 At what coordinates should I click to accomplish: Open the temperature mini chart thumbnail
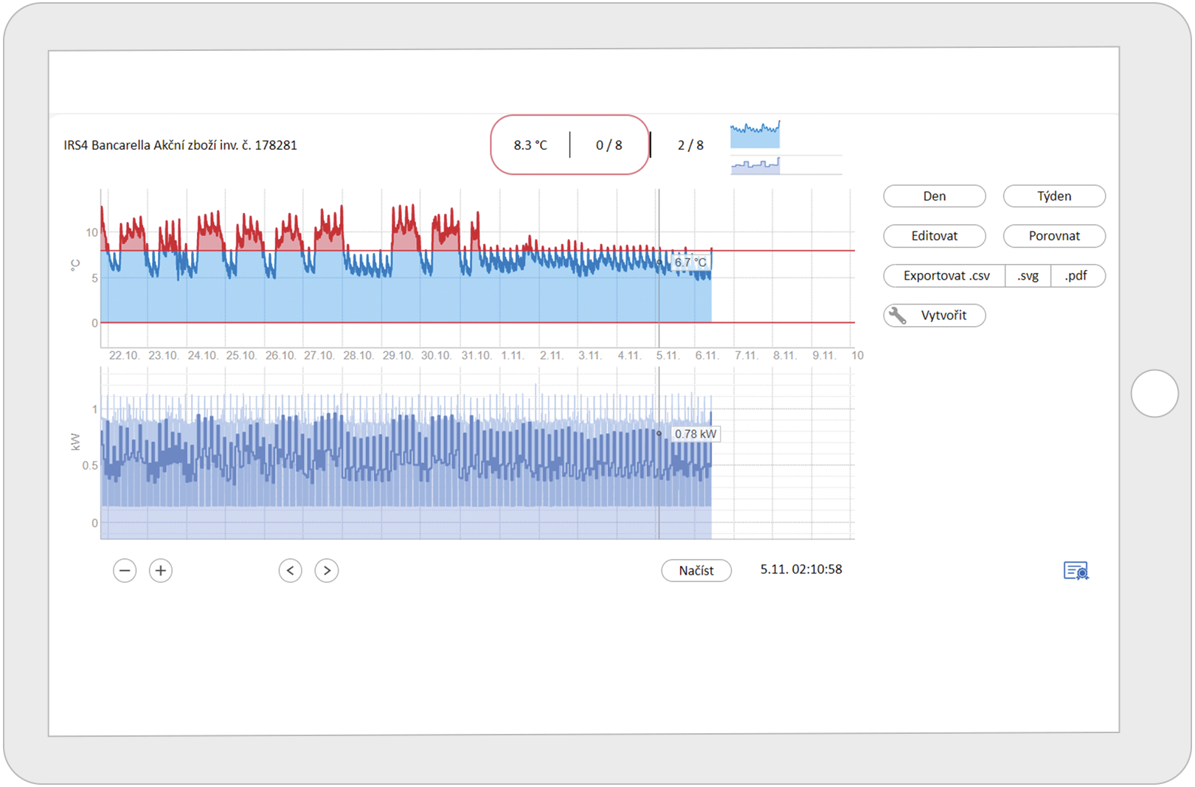coord(755,135)
